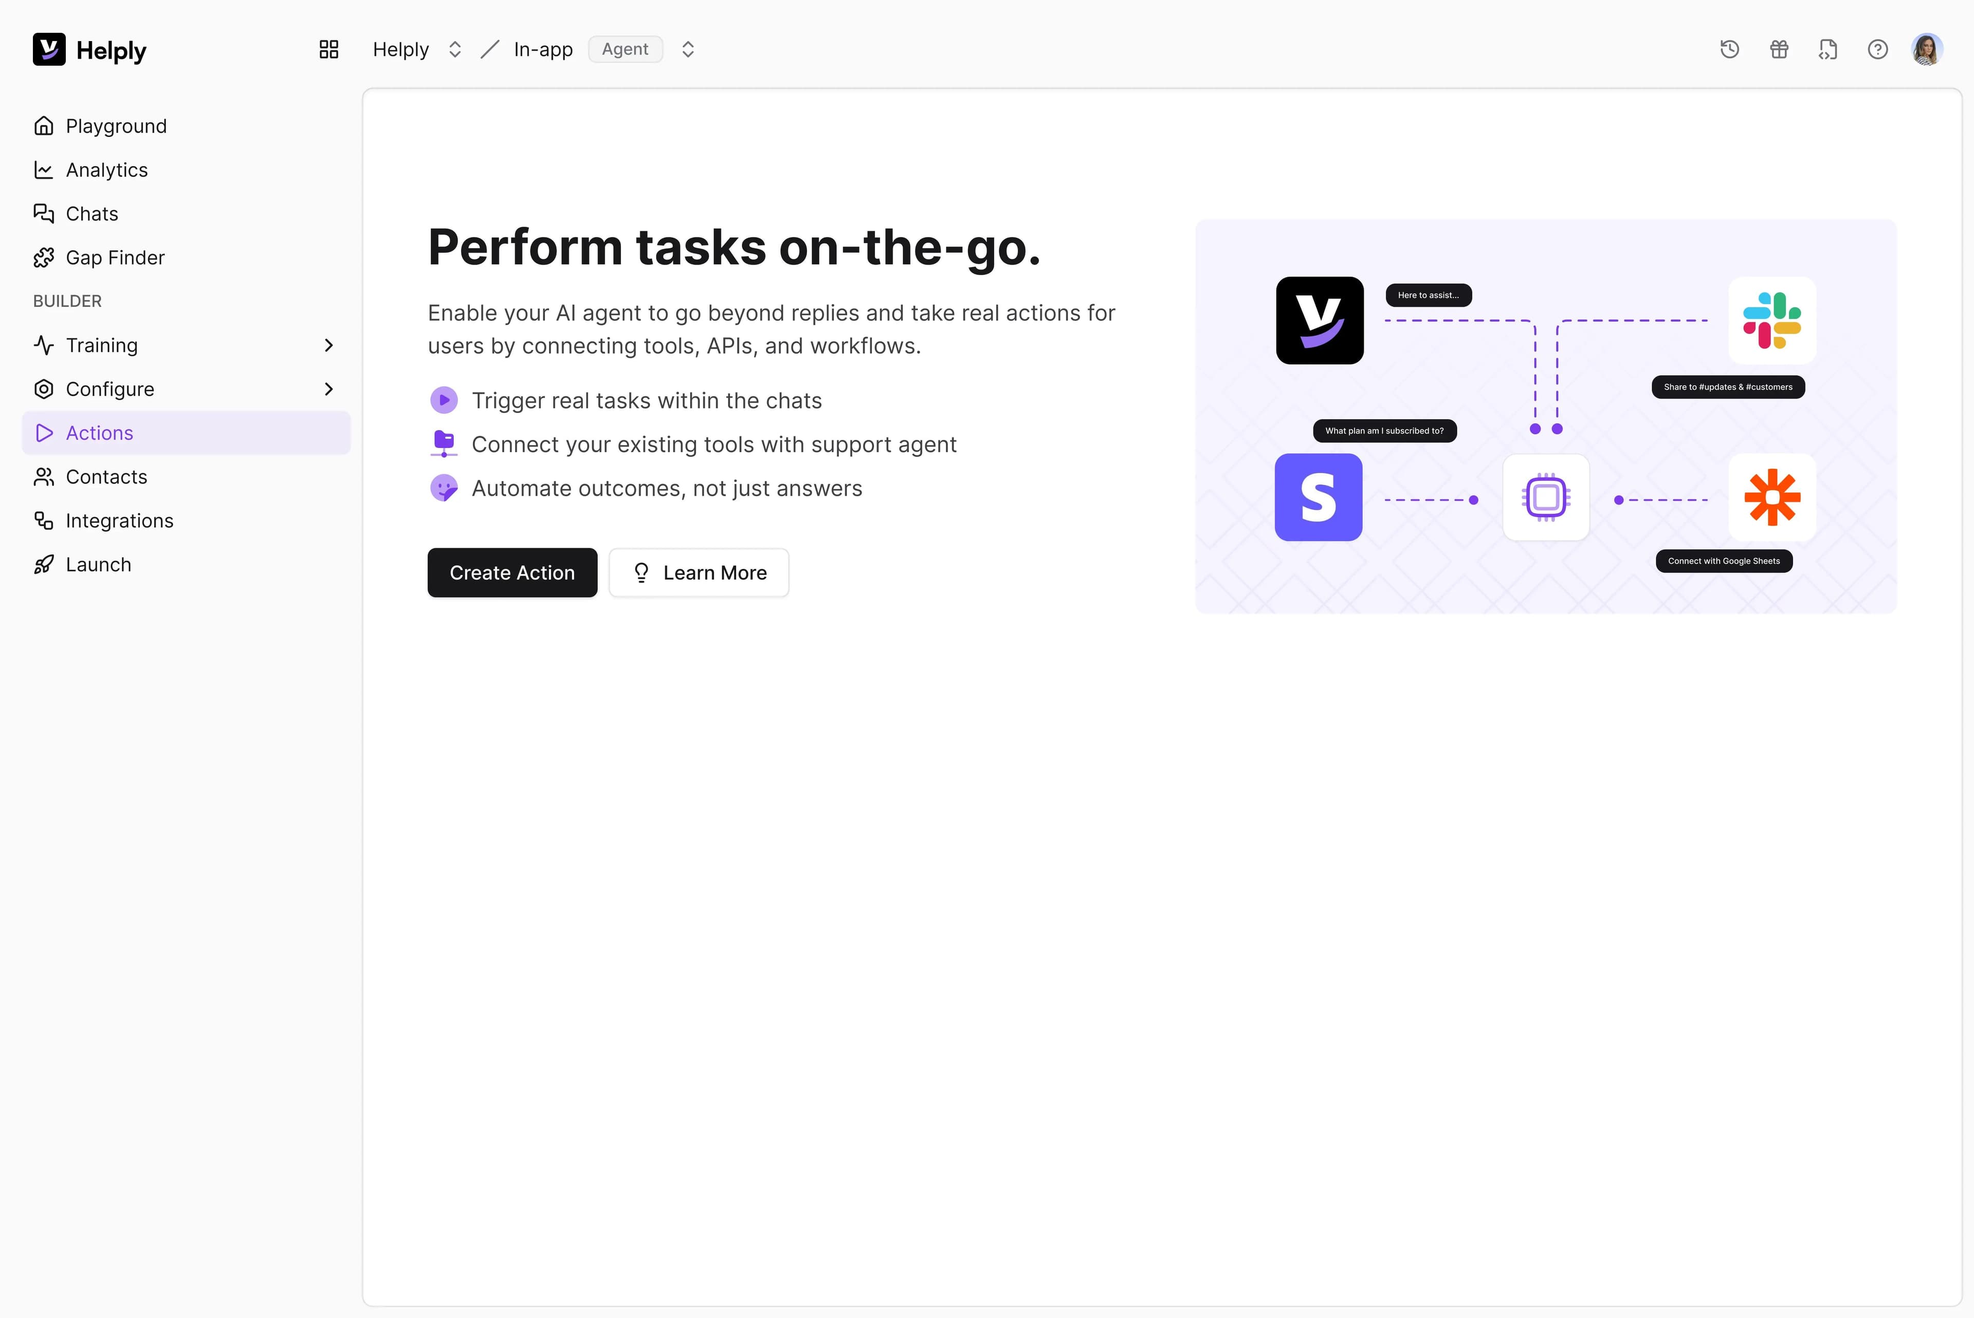Click the help question-mark icon
This screenshot has width=1974, height=1318.
tap(1877, 50)
